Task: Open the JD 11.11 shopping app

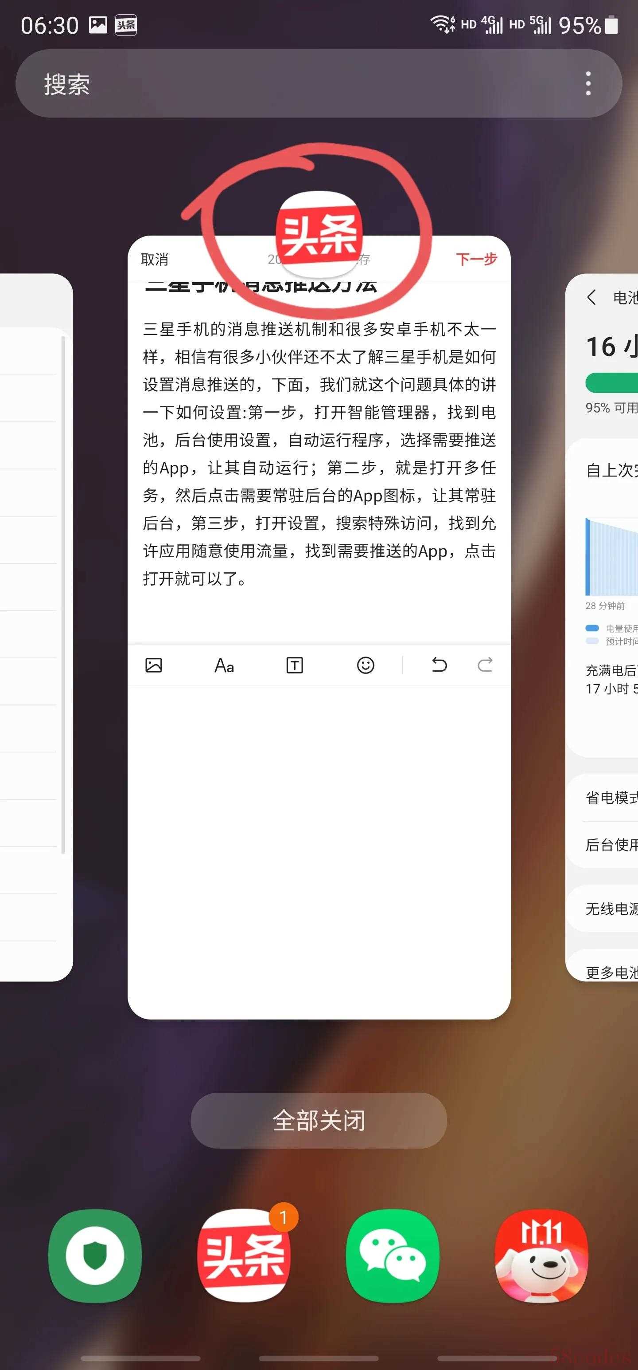Action: (541, 1255)
